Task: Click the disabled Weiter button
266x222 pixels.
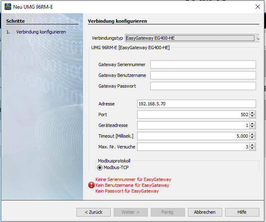Action: (x=131, y=212)
